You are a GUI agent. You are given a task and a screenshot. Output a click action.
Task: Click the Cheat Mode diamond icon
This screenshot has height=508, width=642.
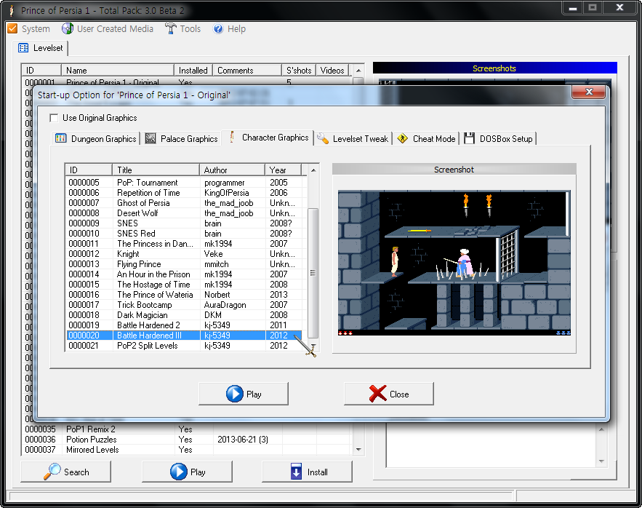click(x=403, y=138)
